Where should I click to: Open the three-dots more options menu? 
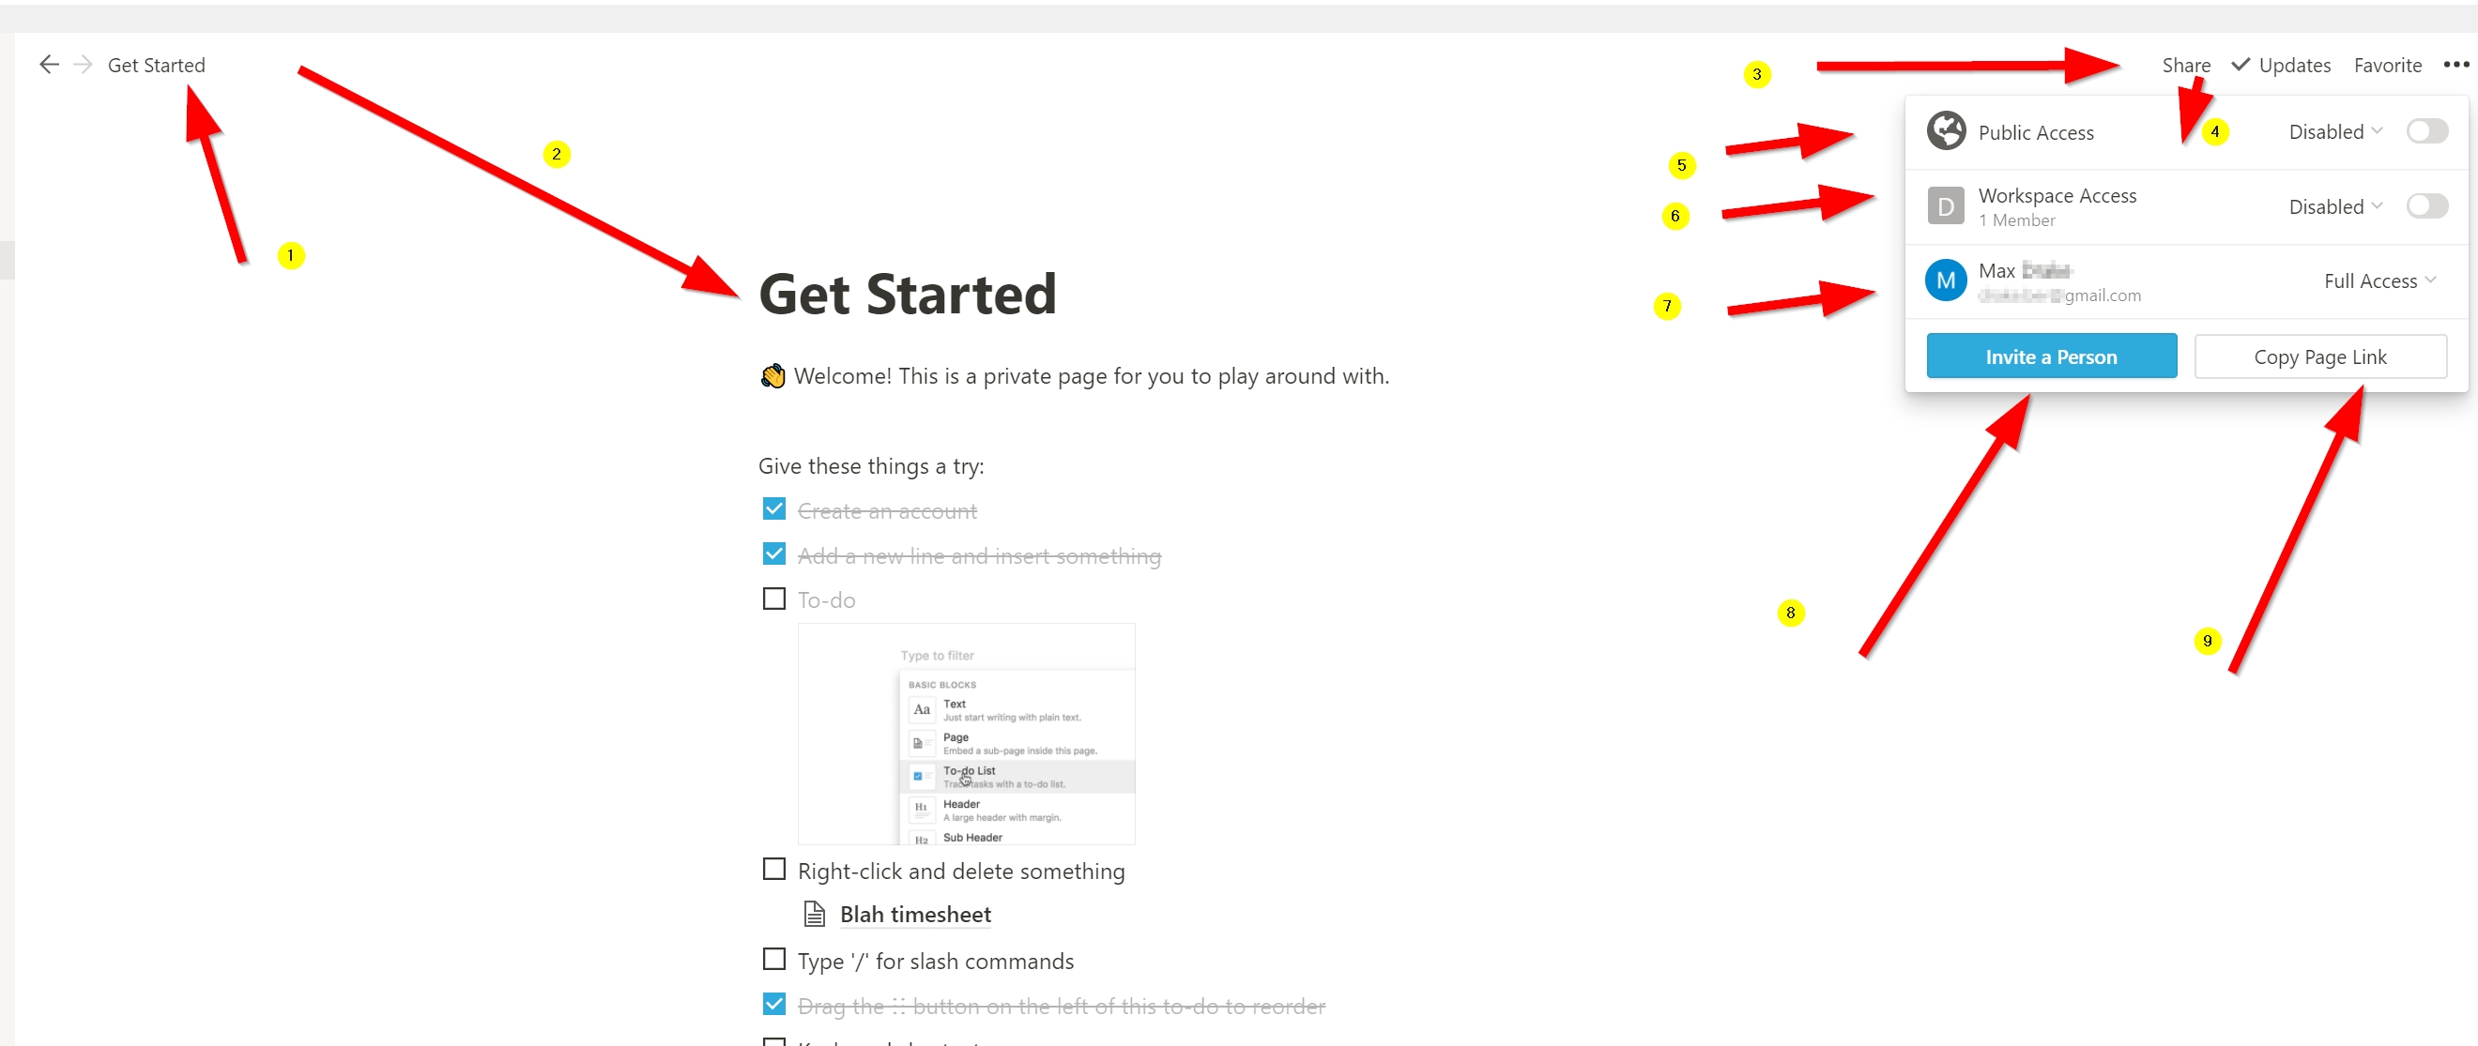click(2455, 65)
